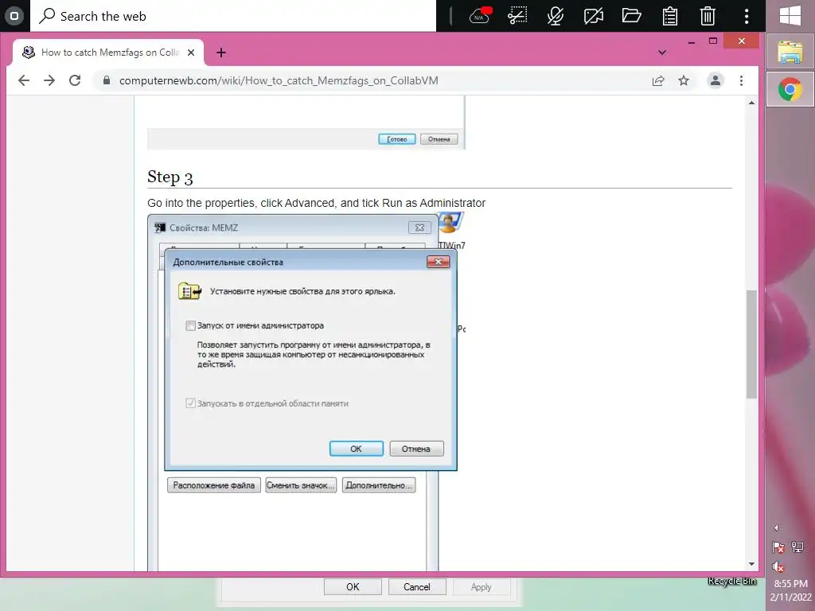Click the network tray icon
Viewport: 815px width, 611px height.
coord(797,547)
